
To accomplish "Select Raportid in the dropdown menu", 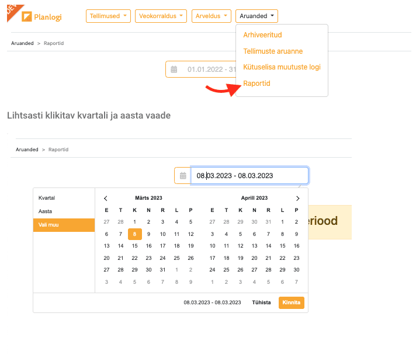I will [256, 84].
